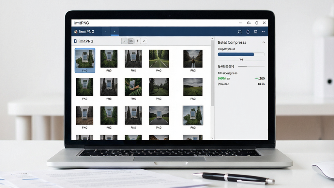
Task: Select the phone-on-brown-ground thumbnail in third row
Action: click(x=84, y=115)
